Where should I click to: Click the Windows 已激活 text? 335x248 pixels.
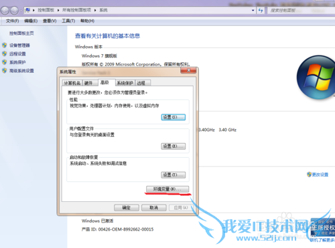point(97,221)
